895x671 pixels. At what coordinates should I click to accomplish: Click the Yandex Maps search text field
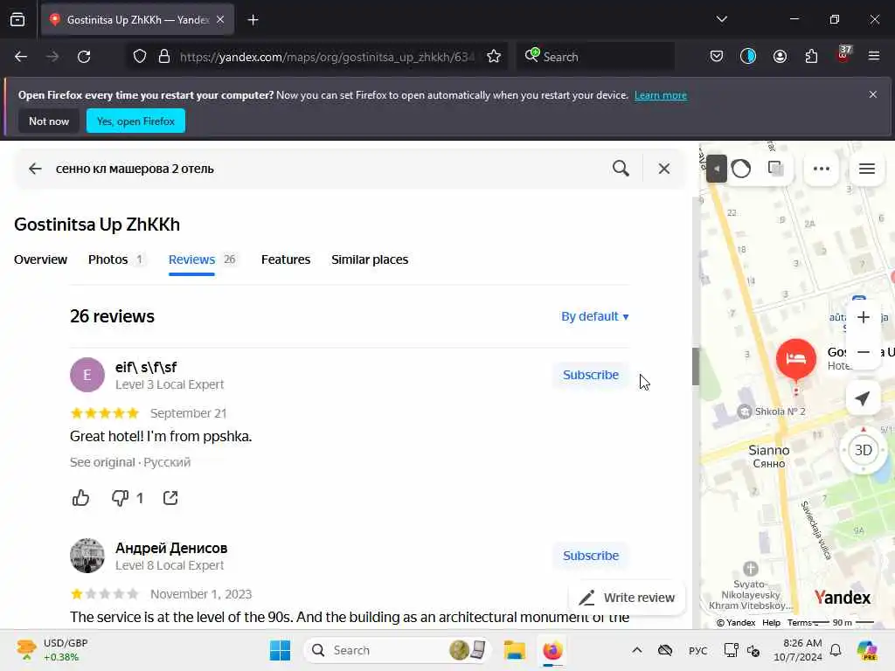(325, 169)
